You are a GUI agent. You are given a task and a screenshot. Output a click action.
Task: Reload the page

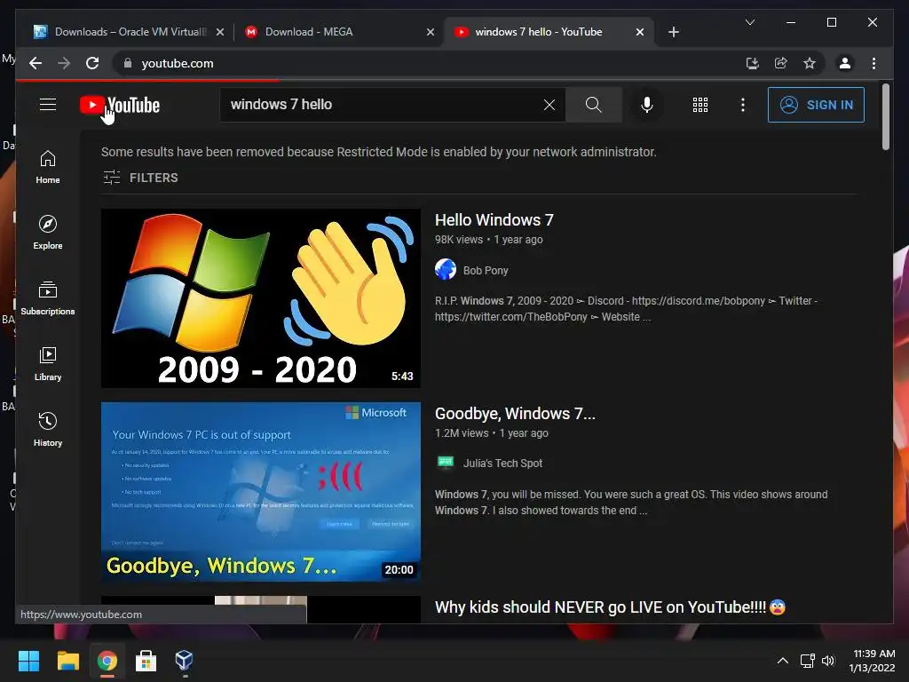[92, 63]
